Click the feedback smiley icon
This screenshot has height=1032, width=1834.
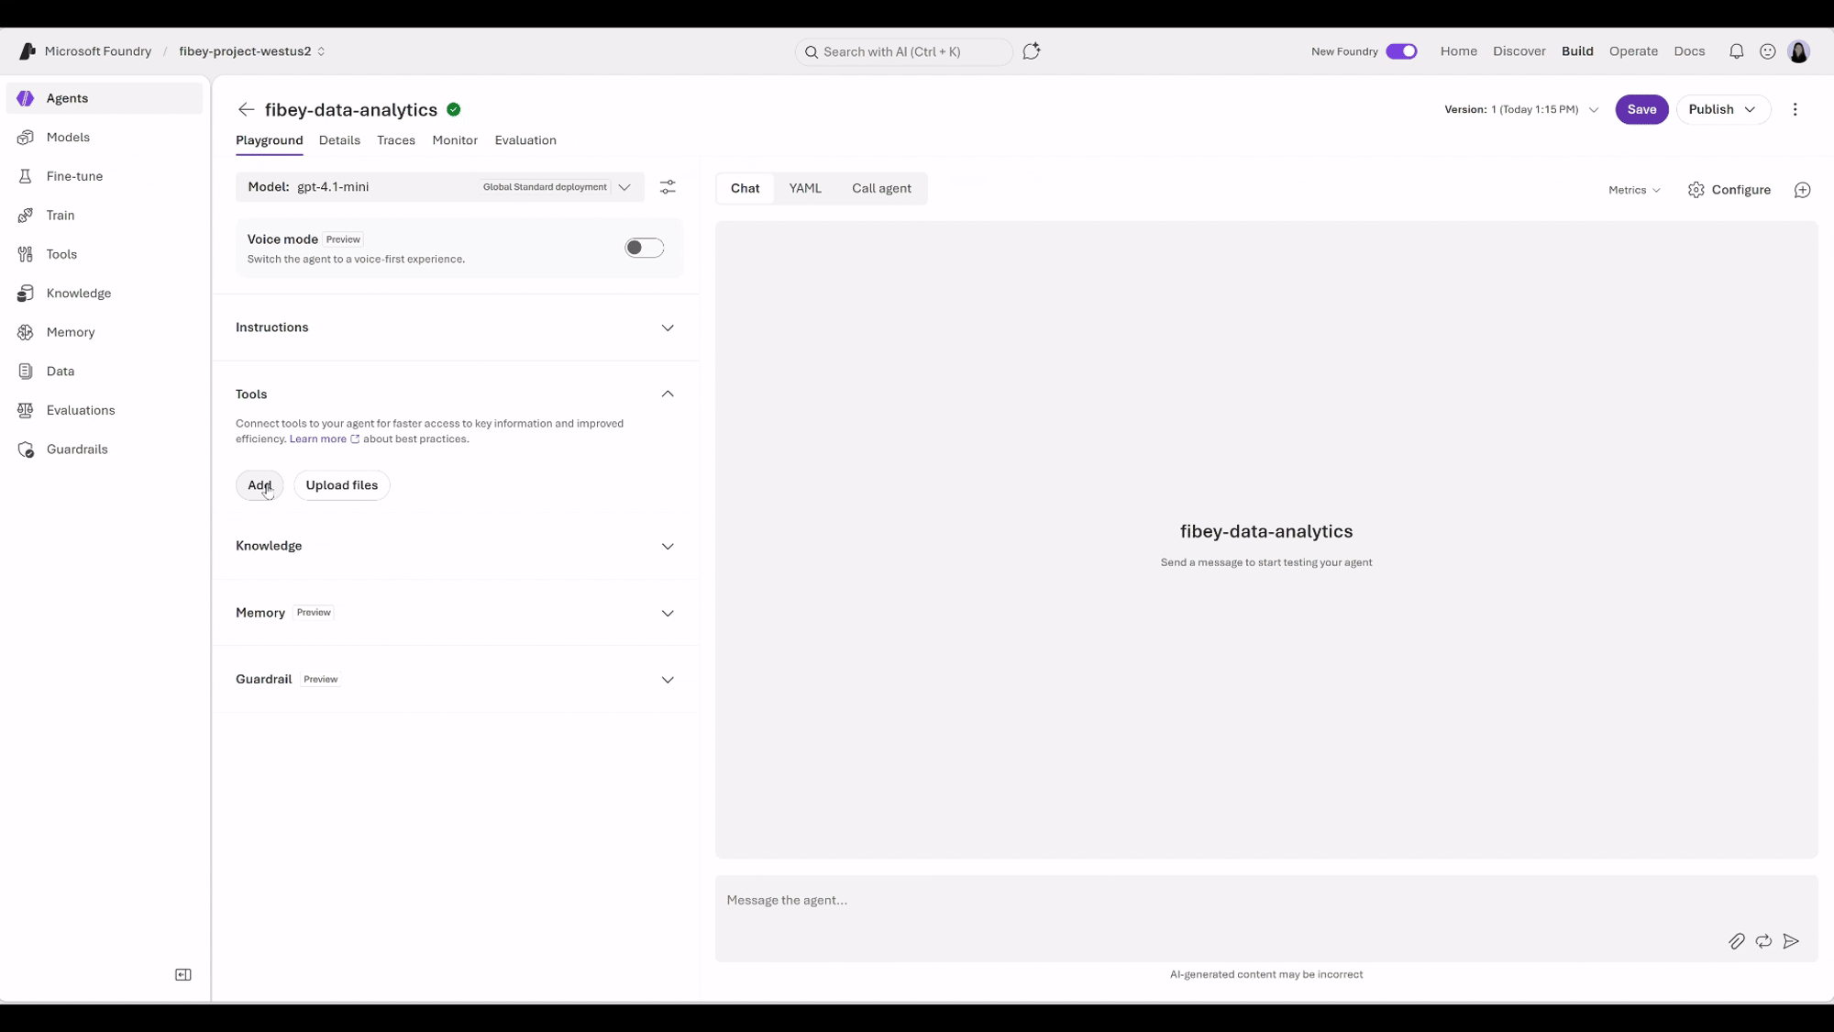click(1767, 51)
